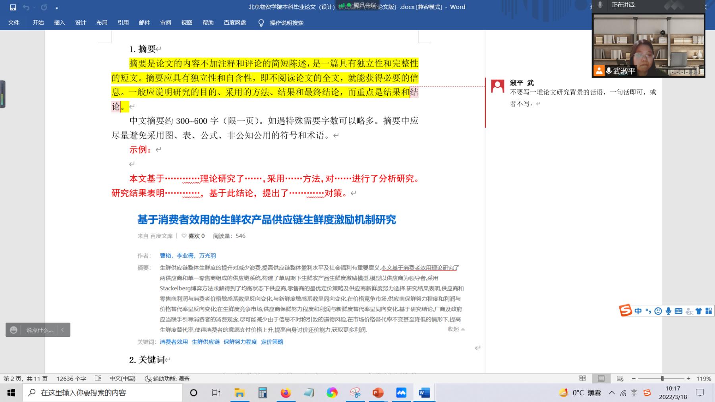The width and height of the screenshot is (715, 402).
Task: Collapse the abstract with 收起 arrow
Action: pyautogui.click(x=456, y=329)
